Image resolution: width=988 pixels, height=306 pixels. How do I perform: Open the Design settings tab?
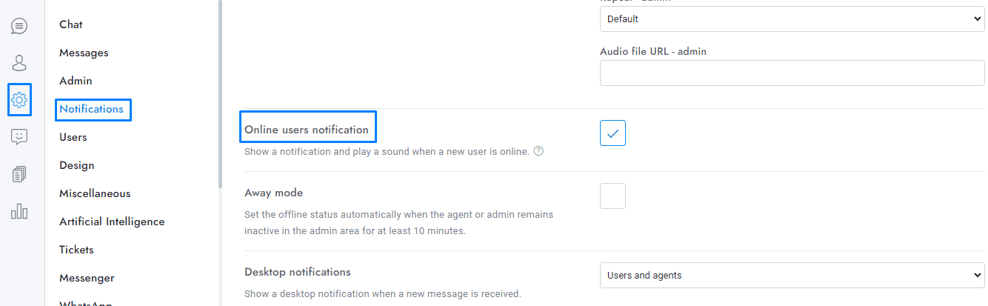(x=77, y=165)
